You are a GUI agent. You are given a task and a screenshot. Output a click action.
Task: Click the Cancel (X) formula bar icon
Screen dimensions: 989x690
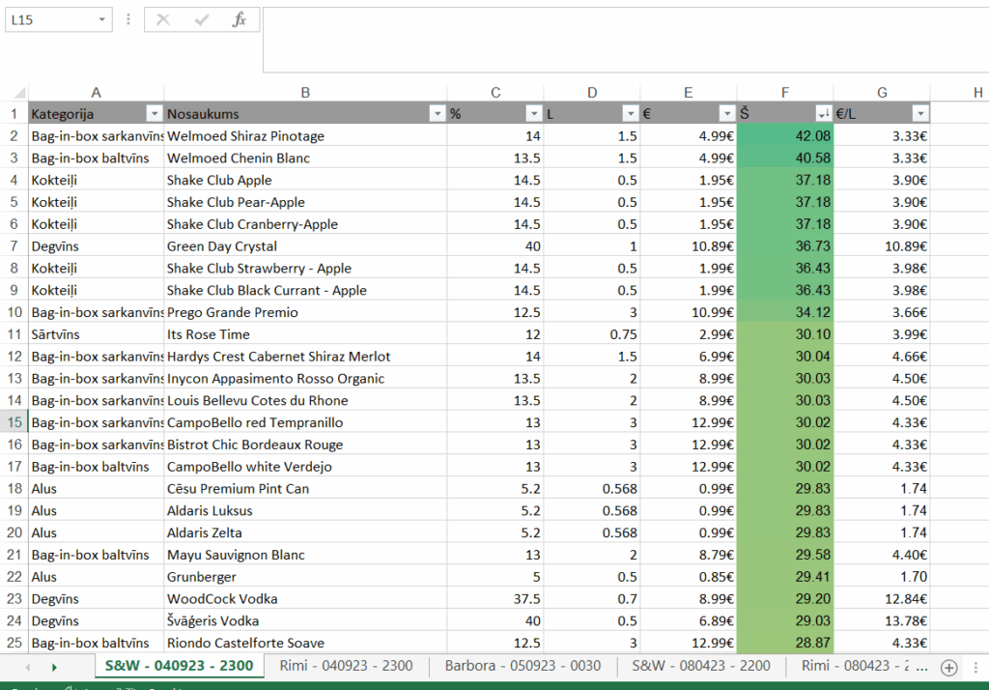tap(163, 19)
